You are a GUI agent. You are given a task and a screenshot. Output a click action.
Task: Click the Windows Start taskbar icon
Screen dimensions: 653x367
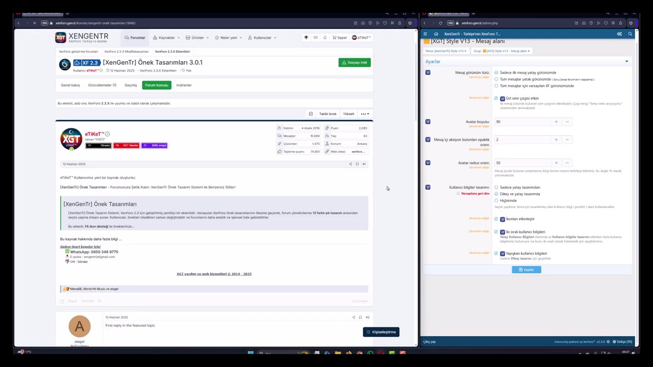pyautogui.click(x=250, y=353)
